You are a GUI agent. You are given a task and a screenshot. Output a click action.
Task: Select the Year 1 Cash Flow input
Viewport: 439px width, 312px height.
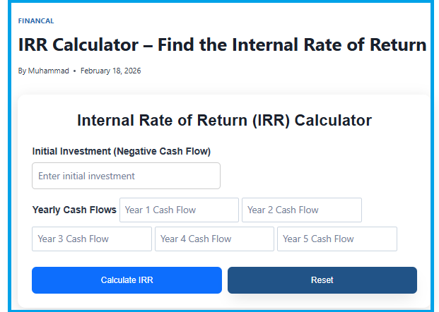click(x=179, y=210)
